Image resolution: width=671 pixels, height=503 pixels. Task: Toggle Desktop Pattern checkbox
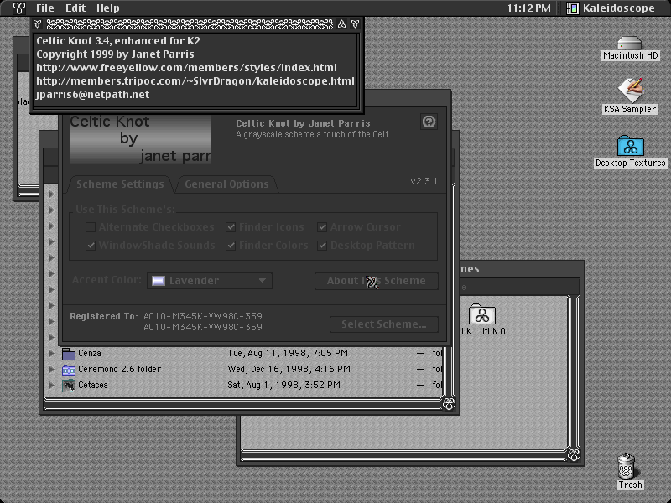pyautogui.click(x=322, y=246)
